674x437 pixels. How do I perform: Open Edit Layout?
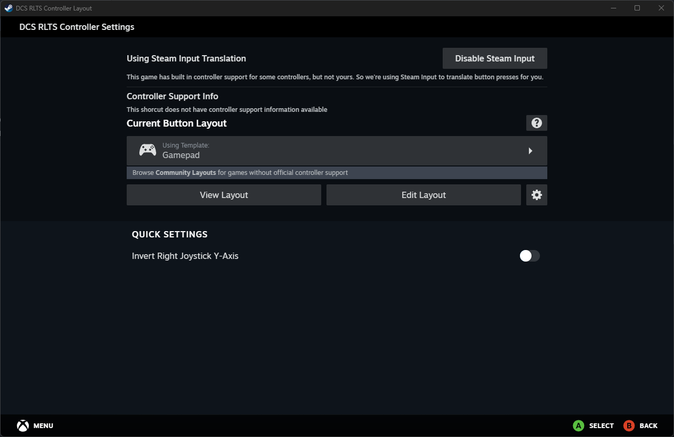pyautogui.click(x=424, y=195)
